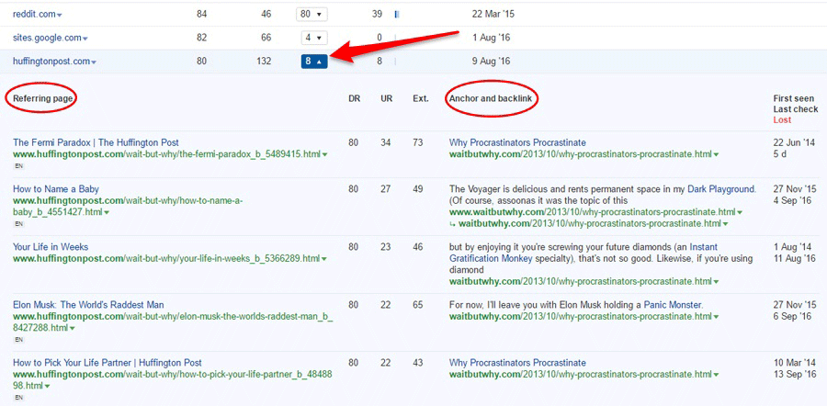The width and height of the screenshot is (827, 406).
Task: Open waitbutwhy.com backlink URL in Fermi Paradox row
Action: pyautogui.click(x=580, y=154)
